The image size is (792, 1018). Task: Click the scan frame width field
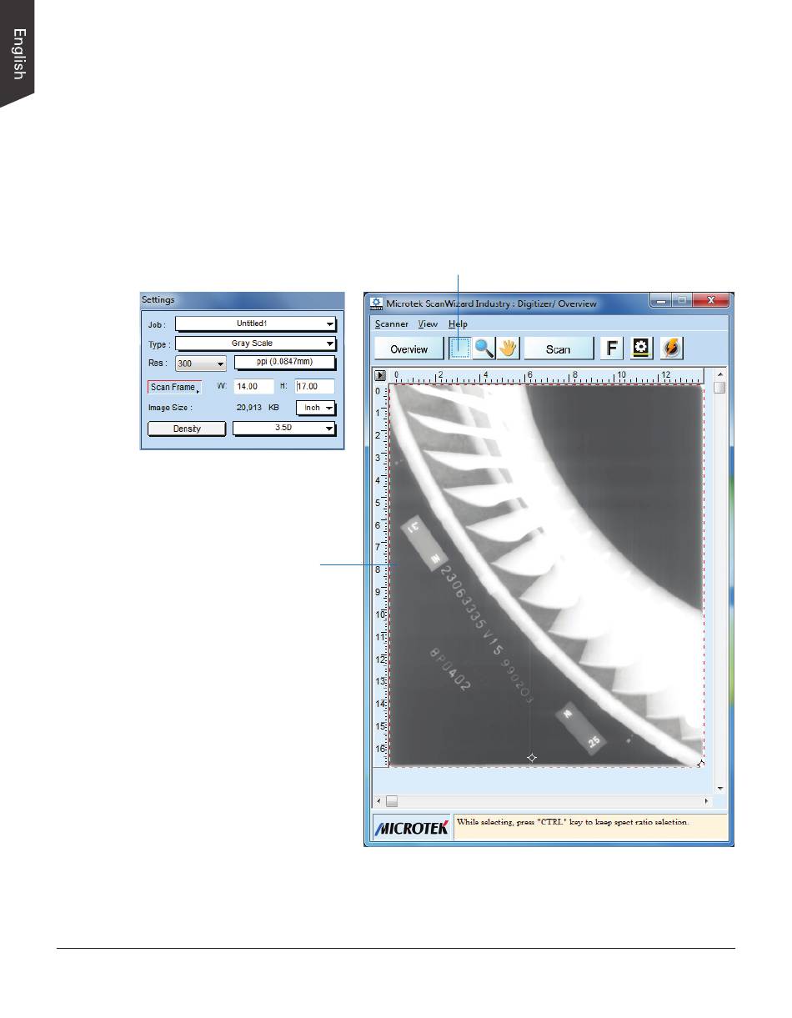pos(253,387)
